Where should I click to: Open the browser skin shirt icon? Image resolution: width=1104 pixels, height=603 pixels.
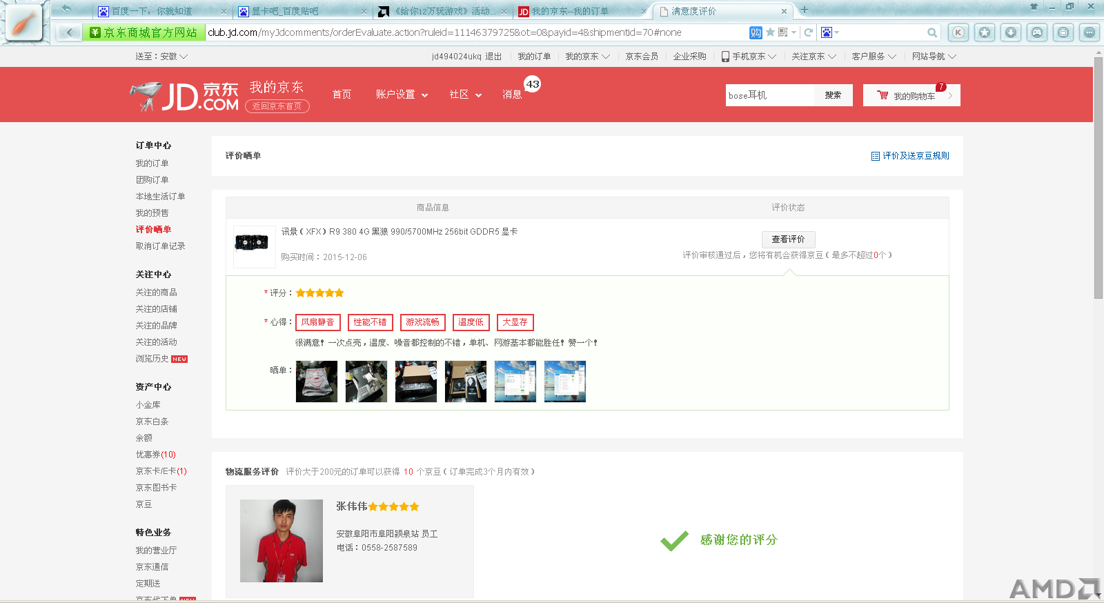pyautogui.click(x=1034, y=6)
